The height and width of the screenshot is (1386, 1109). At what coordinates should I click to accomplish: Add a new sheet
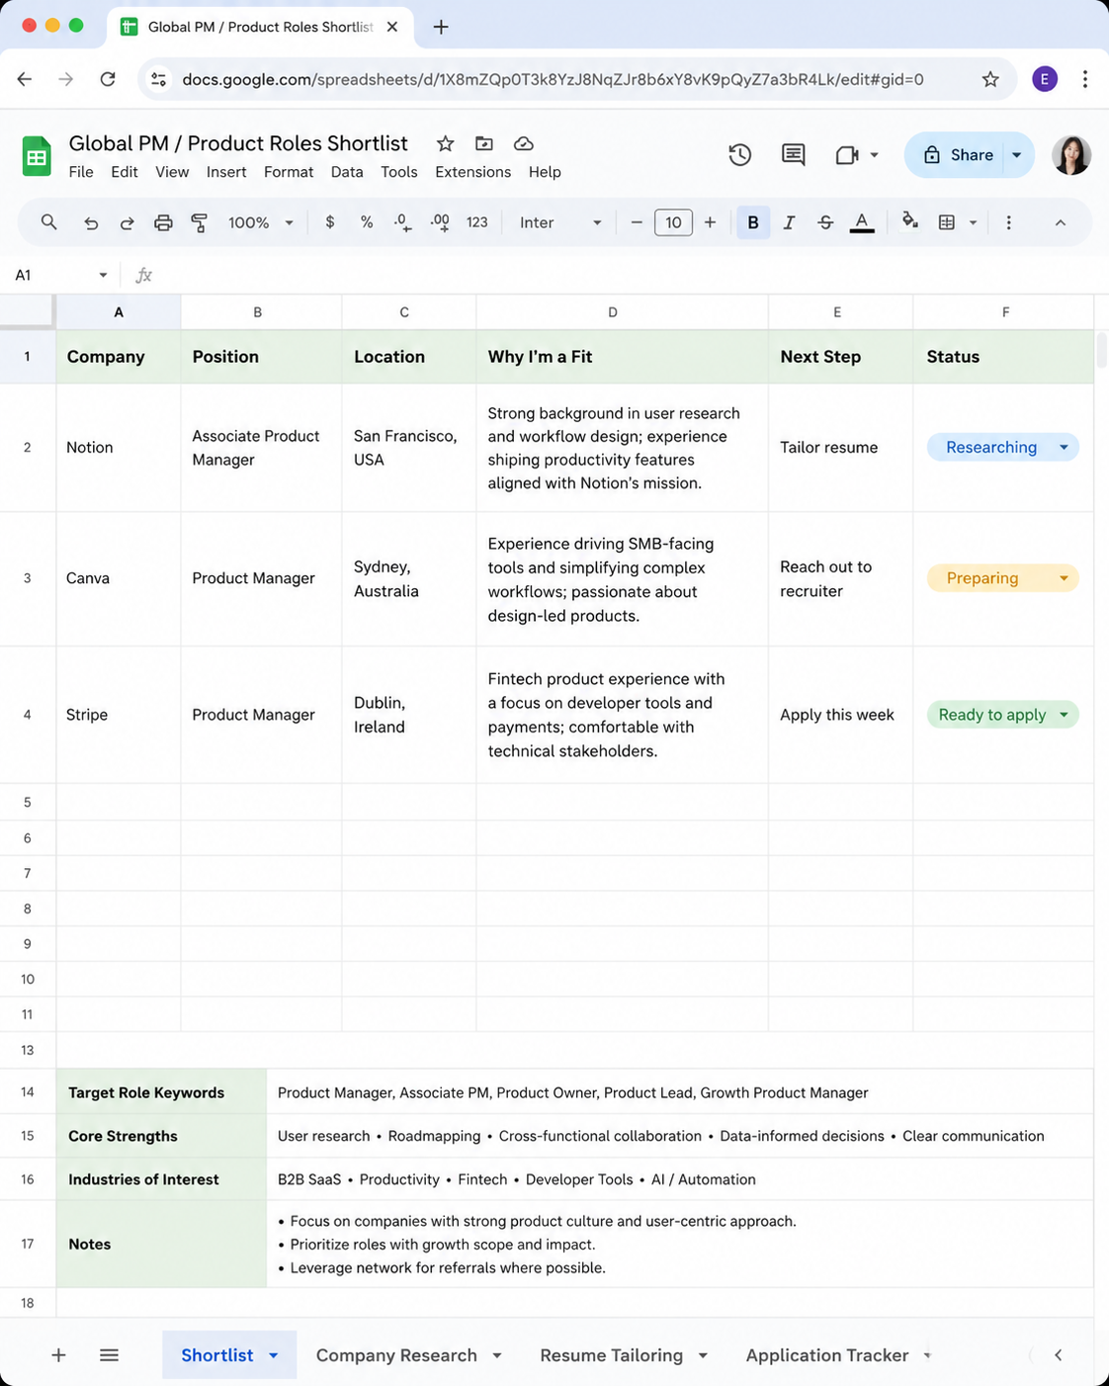(58, 1355)
